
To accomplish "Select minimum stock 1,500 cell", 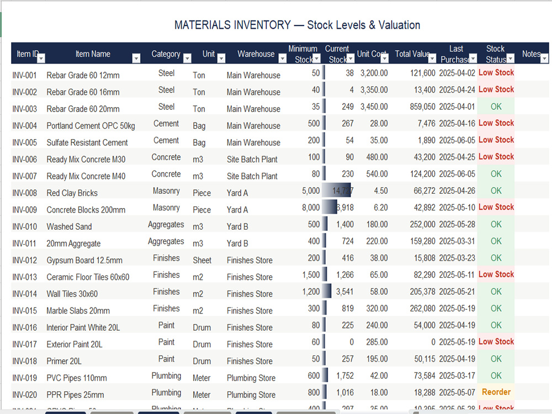I will (x=311, y=275).
